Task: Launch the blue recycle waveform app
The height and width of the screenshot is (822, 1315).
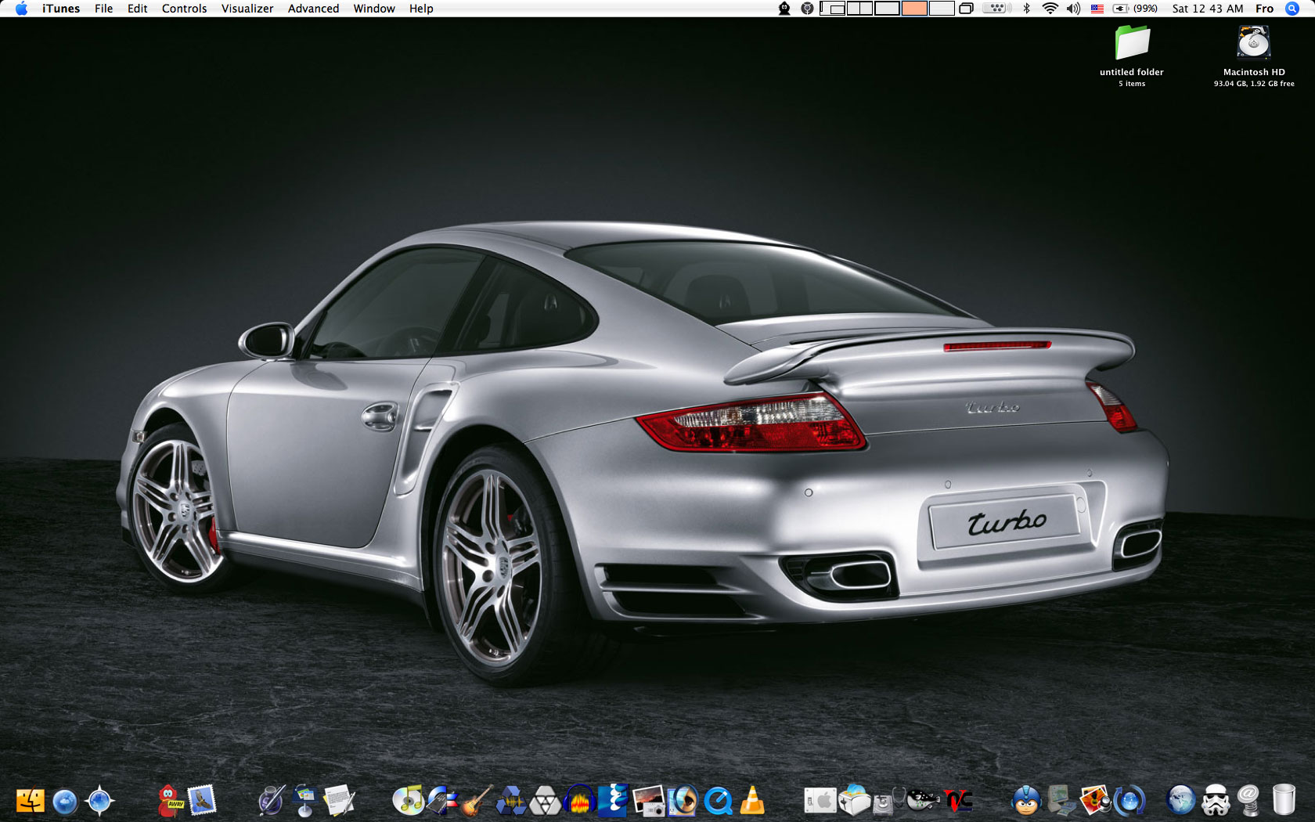Action: [510, 801]
